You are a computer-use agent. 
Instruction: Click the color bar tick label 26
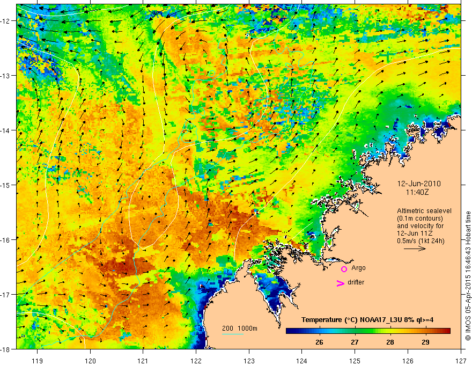(x=319, y=342)
